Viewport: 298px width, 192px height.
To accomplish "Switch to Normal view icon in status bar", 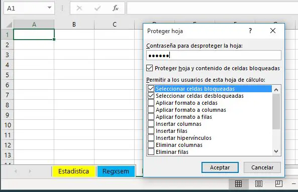I will point(238,183).
